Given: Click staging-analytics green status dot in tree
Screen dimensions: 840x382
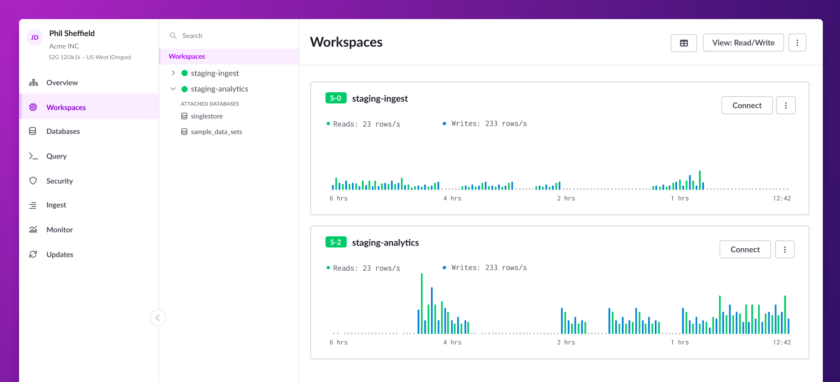Looking at the screenshot, I should click(x=185, y=89).
